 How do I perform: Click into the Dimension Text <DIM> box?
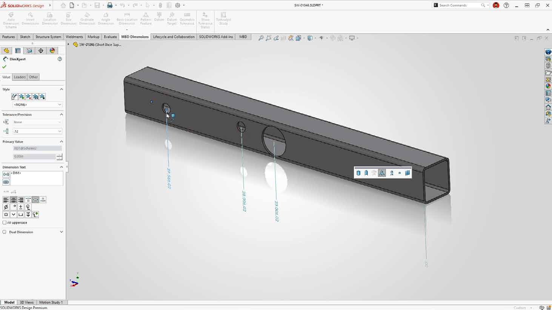(37, 178)
